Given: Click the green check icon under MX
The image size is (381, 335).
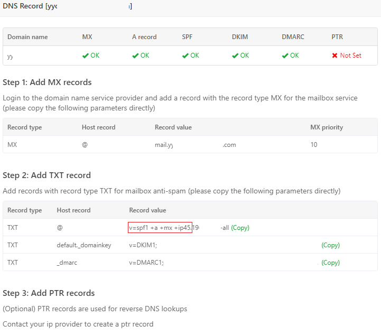Looking at the screenshot, I should tap(86, 55).
